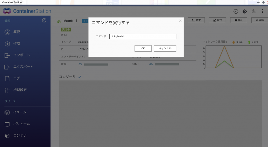
Task: Click the イメージ layers icon
Action: pos(7,112)
